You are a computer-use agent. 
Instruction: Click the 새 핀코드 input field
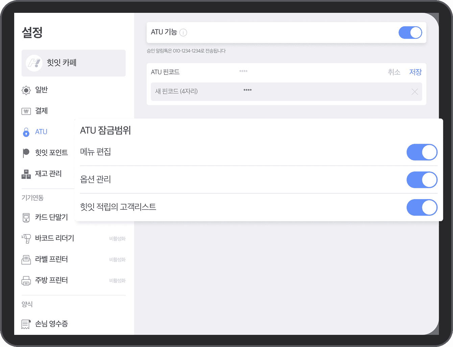tap(270, 91)
